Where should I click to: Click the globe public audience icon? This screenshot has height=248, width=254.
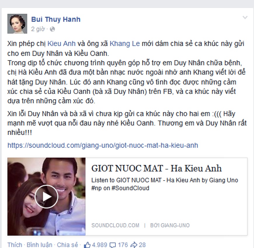click(52, 29)
